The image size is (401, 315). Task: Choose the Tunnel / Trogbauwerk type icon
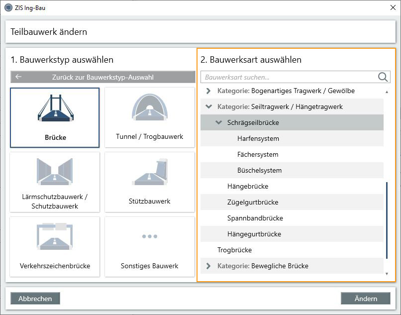tap(149, 117)
